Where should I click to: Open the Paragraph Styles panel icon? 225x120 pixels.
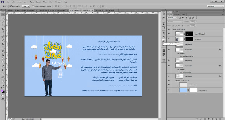point(164,41)
